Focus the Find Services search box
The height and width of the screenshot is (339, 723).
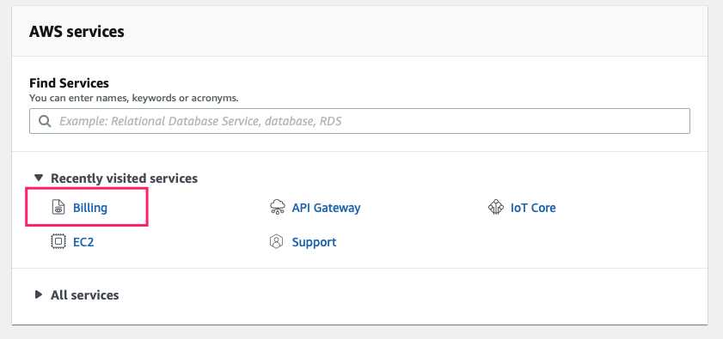[x=359, y=121]
